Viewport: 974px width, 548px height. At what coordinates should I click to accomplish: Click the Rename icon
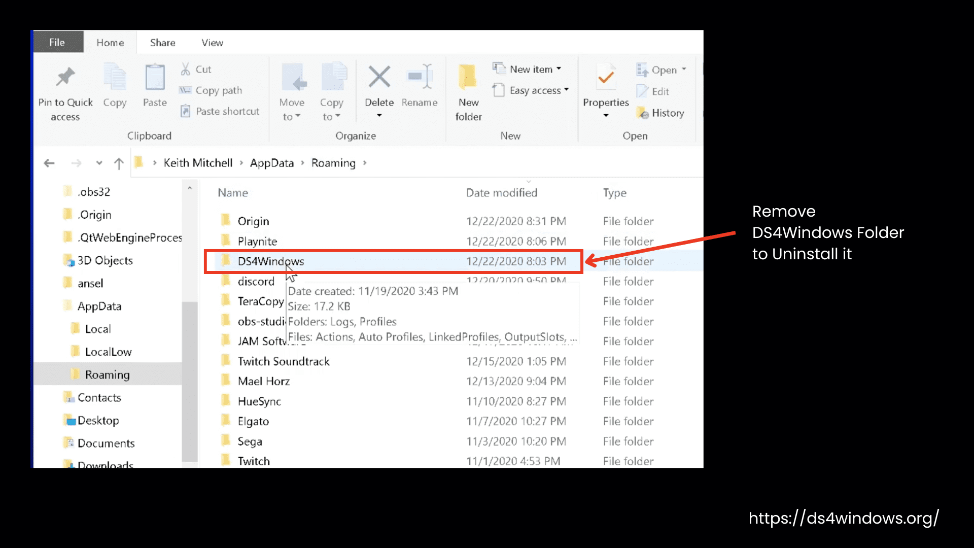click(420, 77)
